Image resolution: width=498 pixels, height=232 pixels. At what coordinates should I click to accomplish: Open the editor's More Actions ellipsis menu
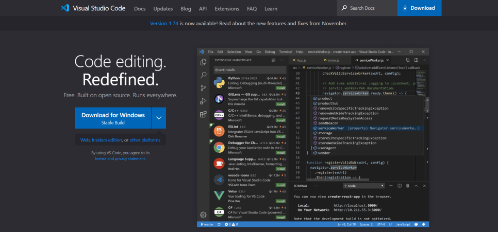coord(424,60)
